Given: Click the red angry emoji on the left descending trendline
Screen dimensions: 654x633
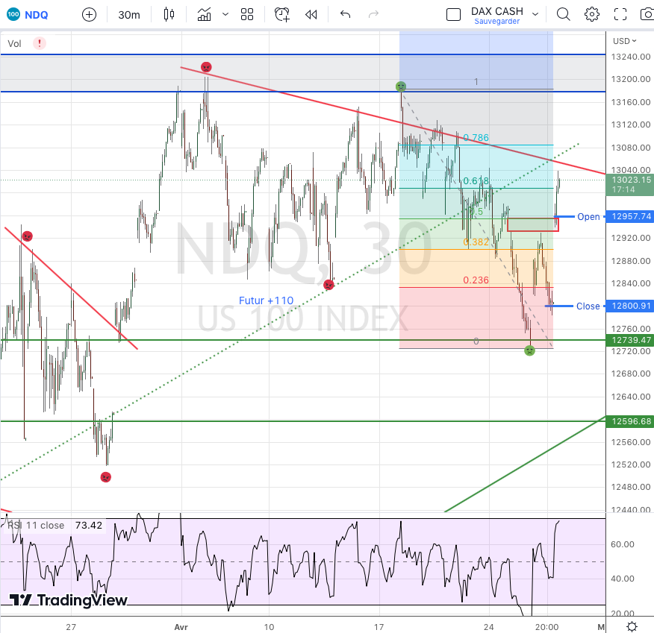Looking at the screenshot, I should tap(27, 236).
